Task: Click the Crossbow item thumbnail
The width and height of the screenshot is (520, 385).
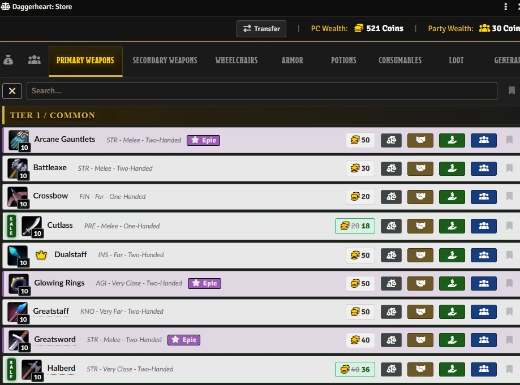Action: click(x=18, y=197)
